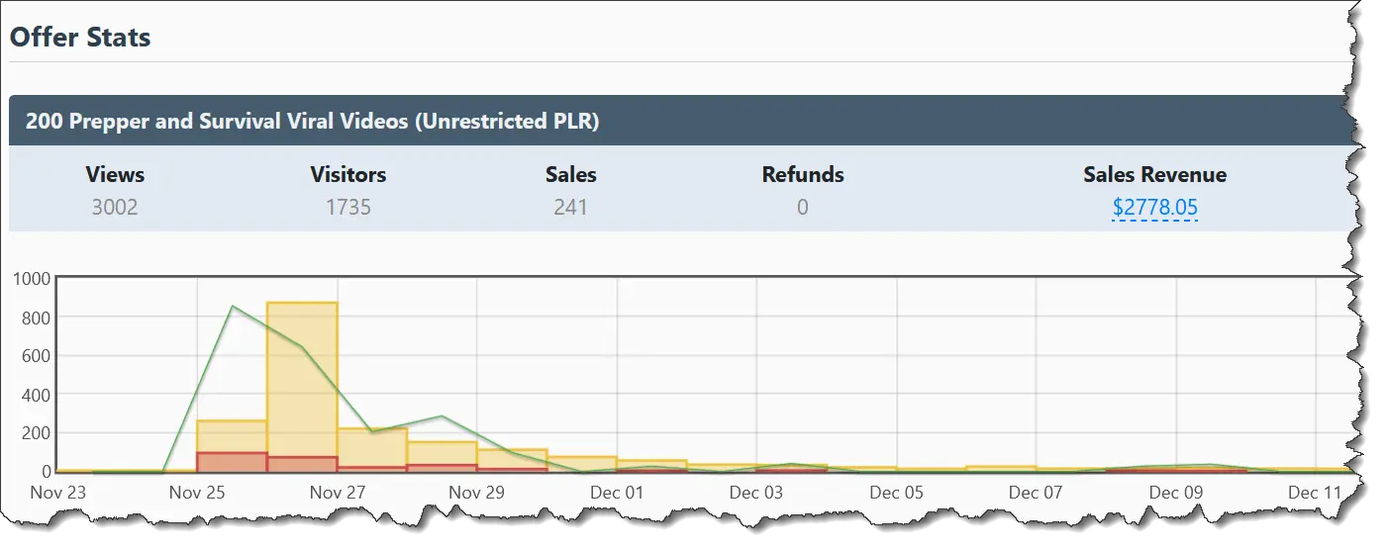This screenshot has width=1387, height=549.
Task: Click the Nov 23 x-axis label
Action: (58, 492)
